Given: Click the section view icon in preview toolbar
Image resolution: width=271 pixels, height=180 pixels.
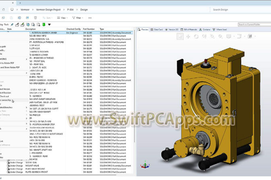Looking at the screenshot, I should click(250, 36).
